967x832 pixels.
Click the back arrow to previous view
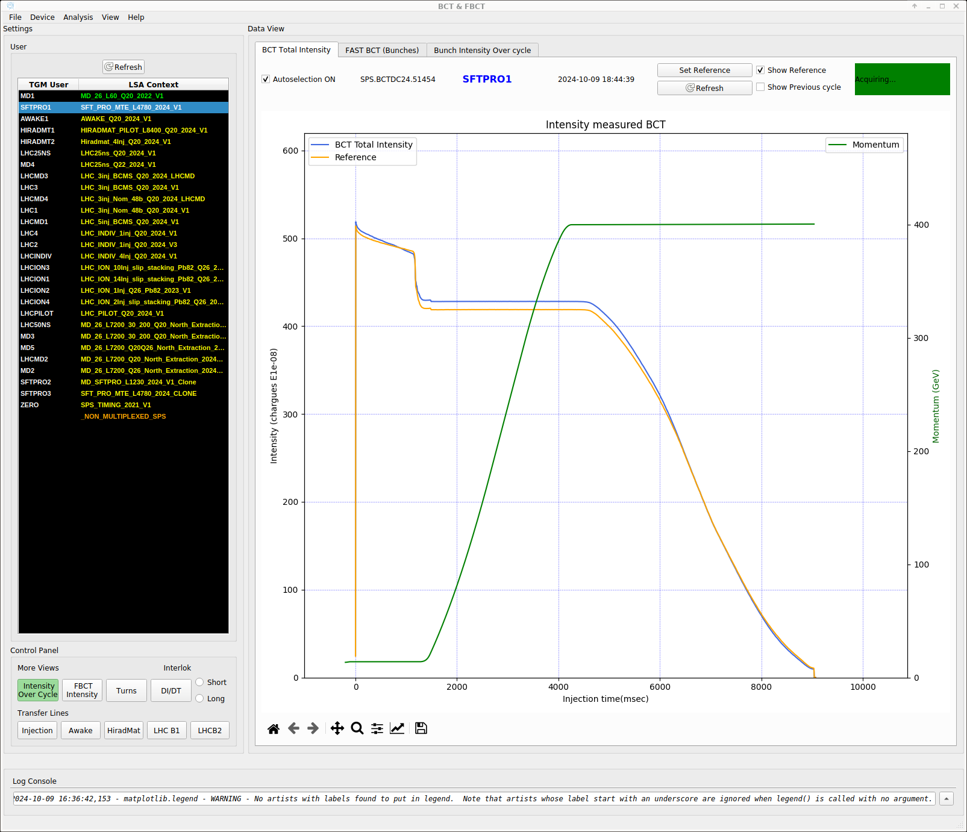tap(293, 729)
